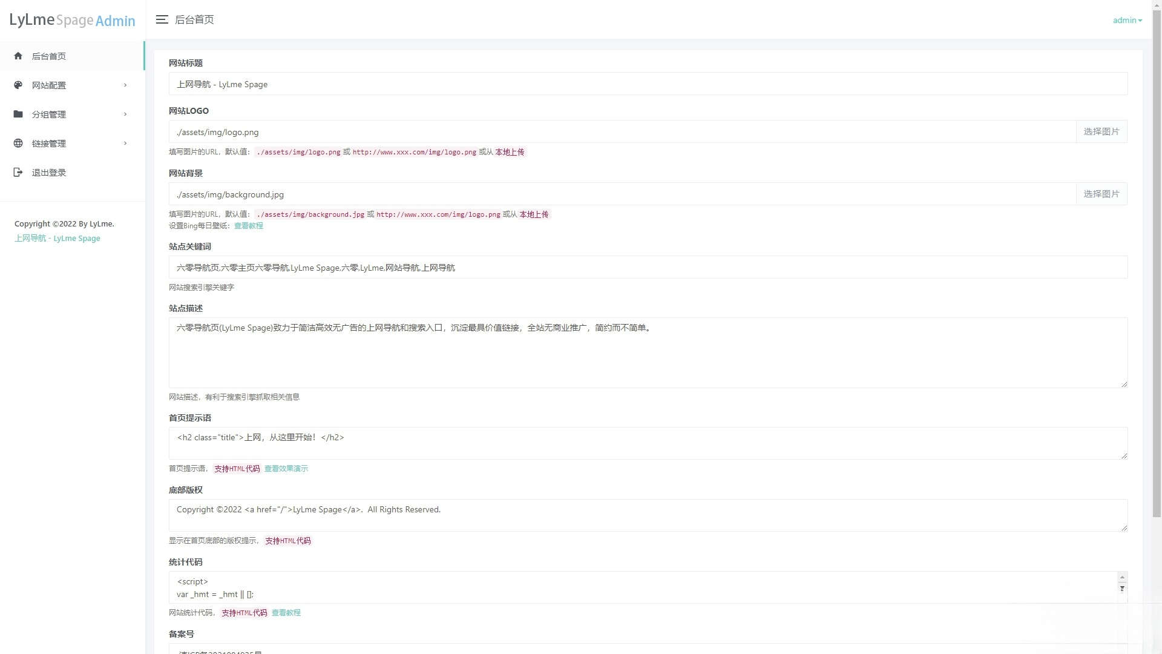Focus the 站点关键词 input field
Image resolution: width=1162 pixels, height=654 pixels.
point(648,267)
